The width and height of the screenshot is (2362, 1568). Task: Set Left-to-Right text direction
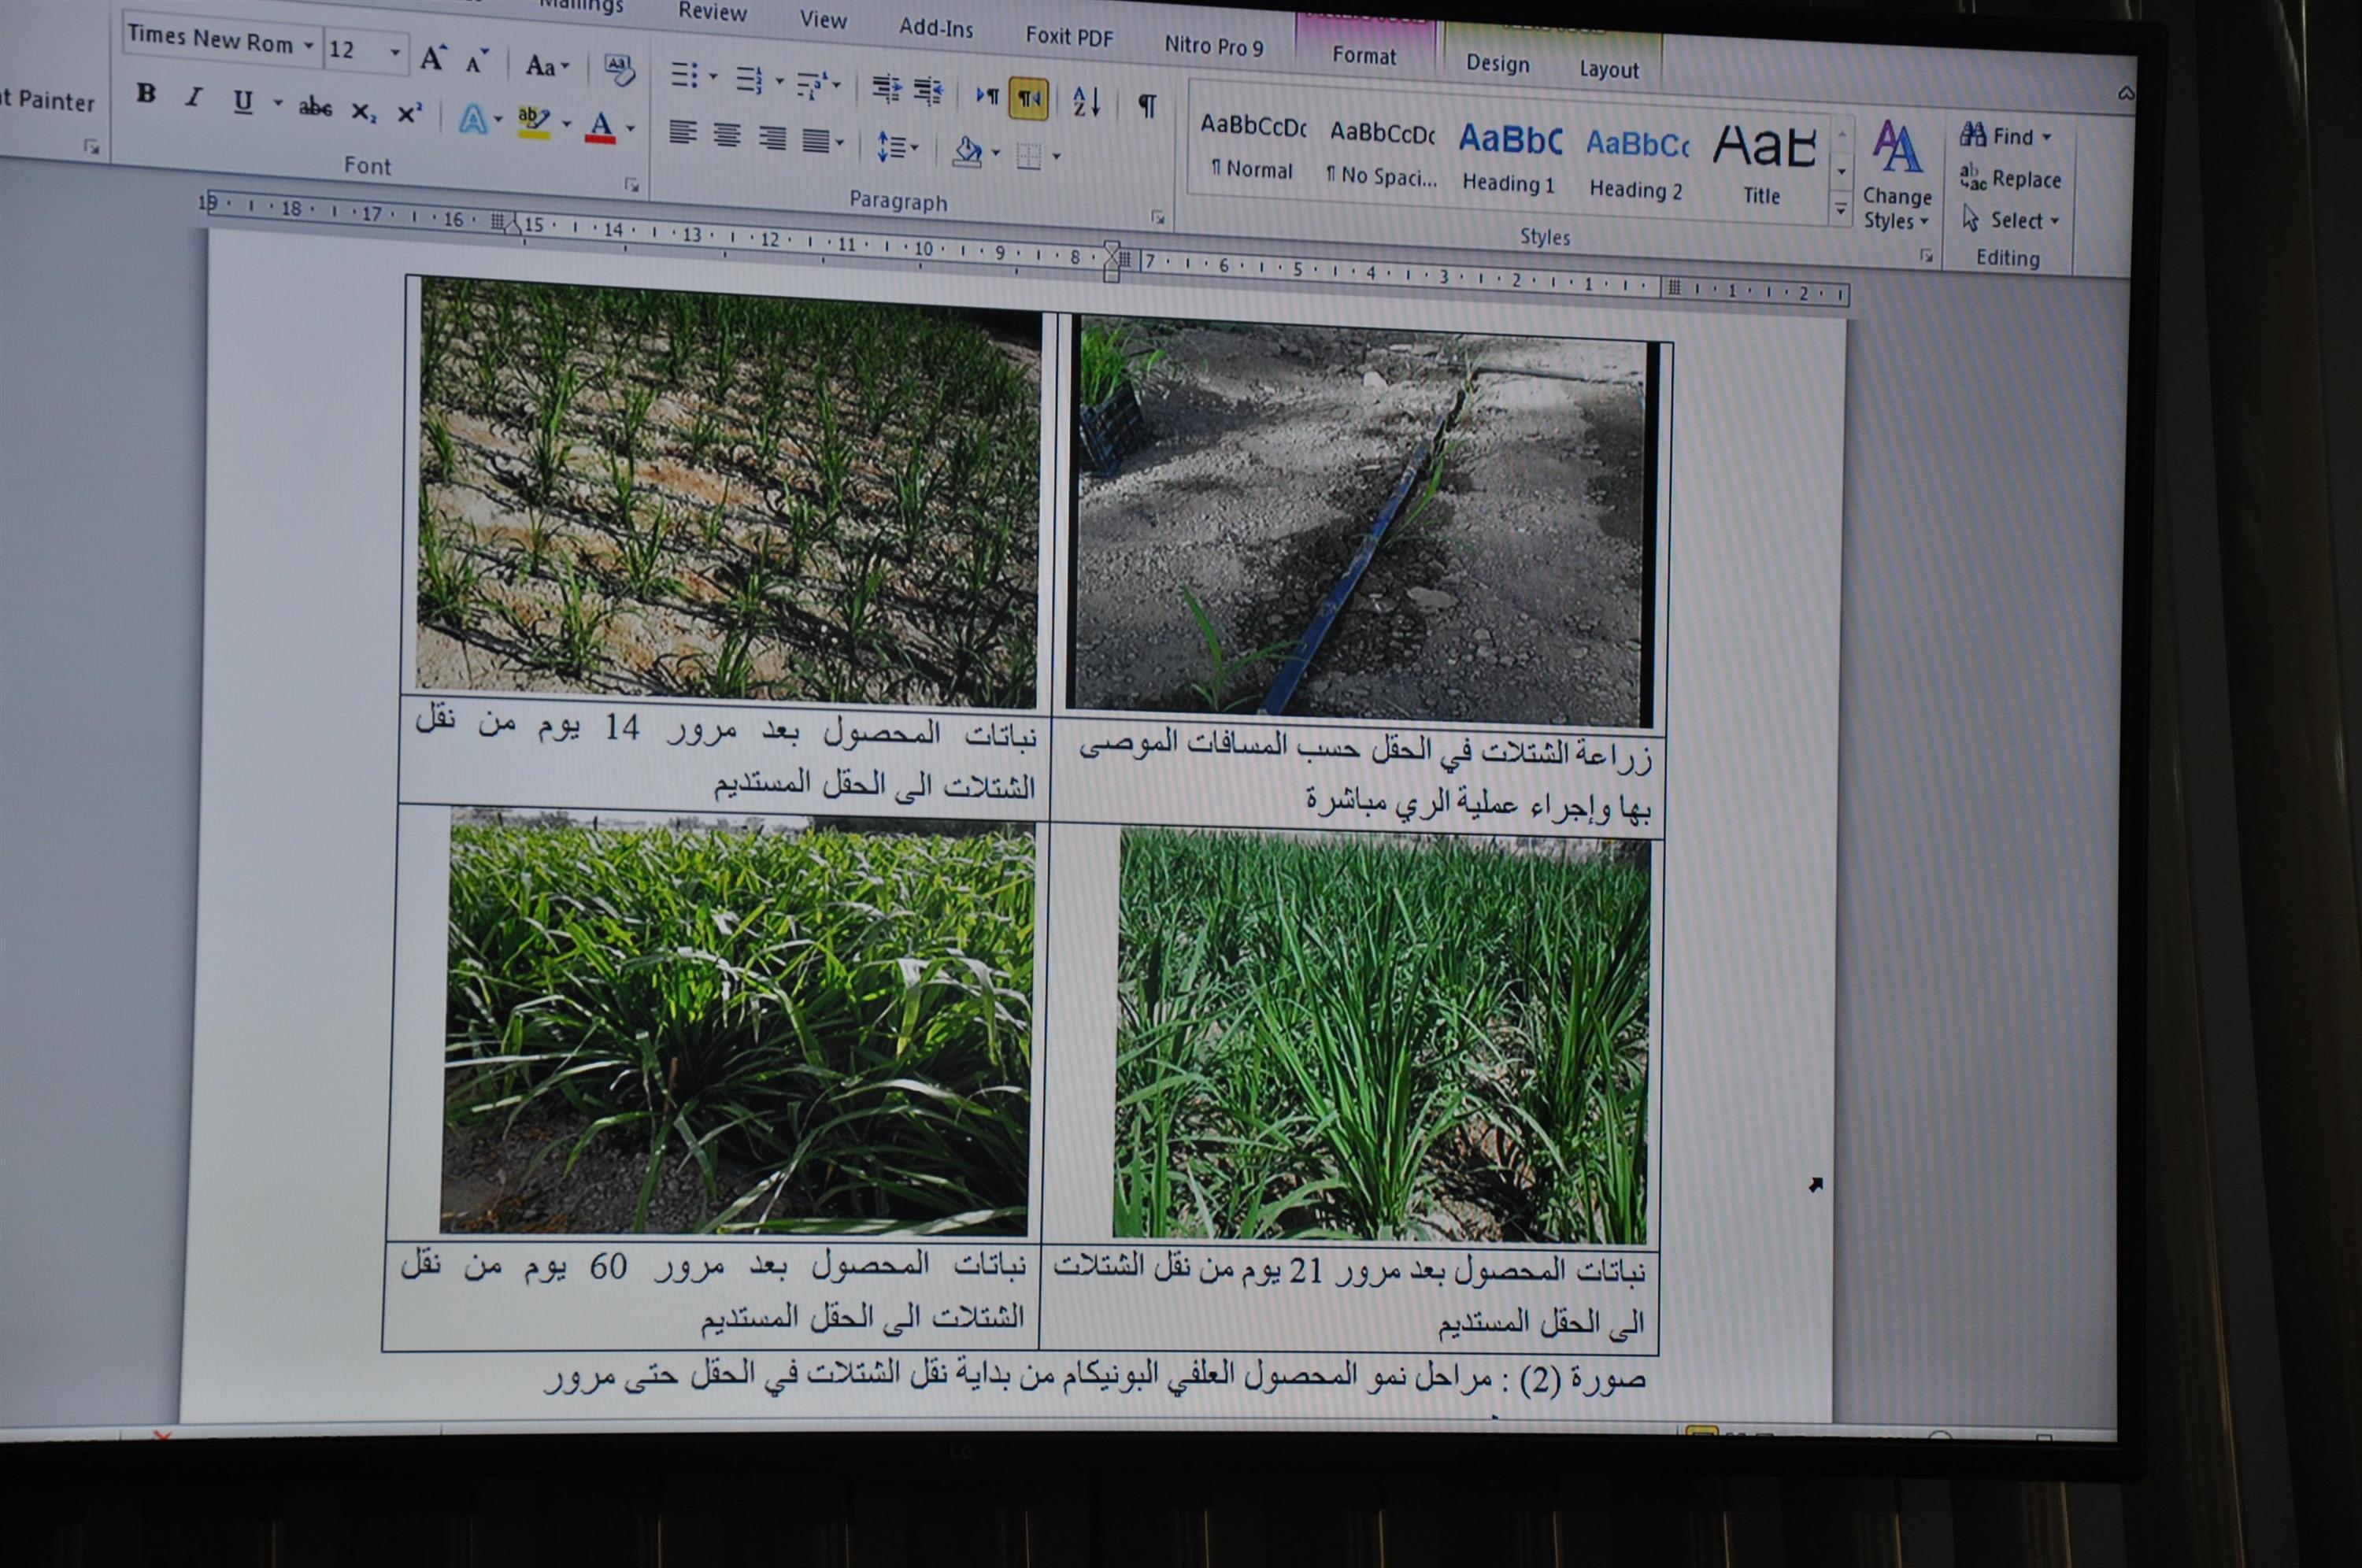(987, 95)
